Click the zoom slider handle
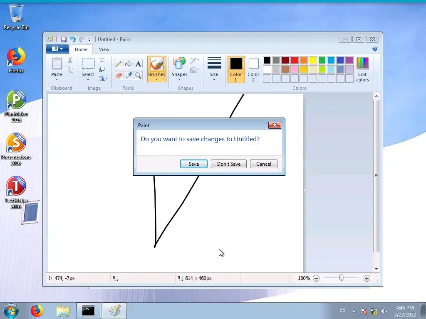The height and width of the screenshot is (319, 426). point(342,278)
